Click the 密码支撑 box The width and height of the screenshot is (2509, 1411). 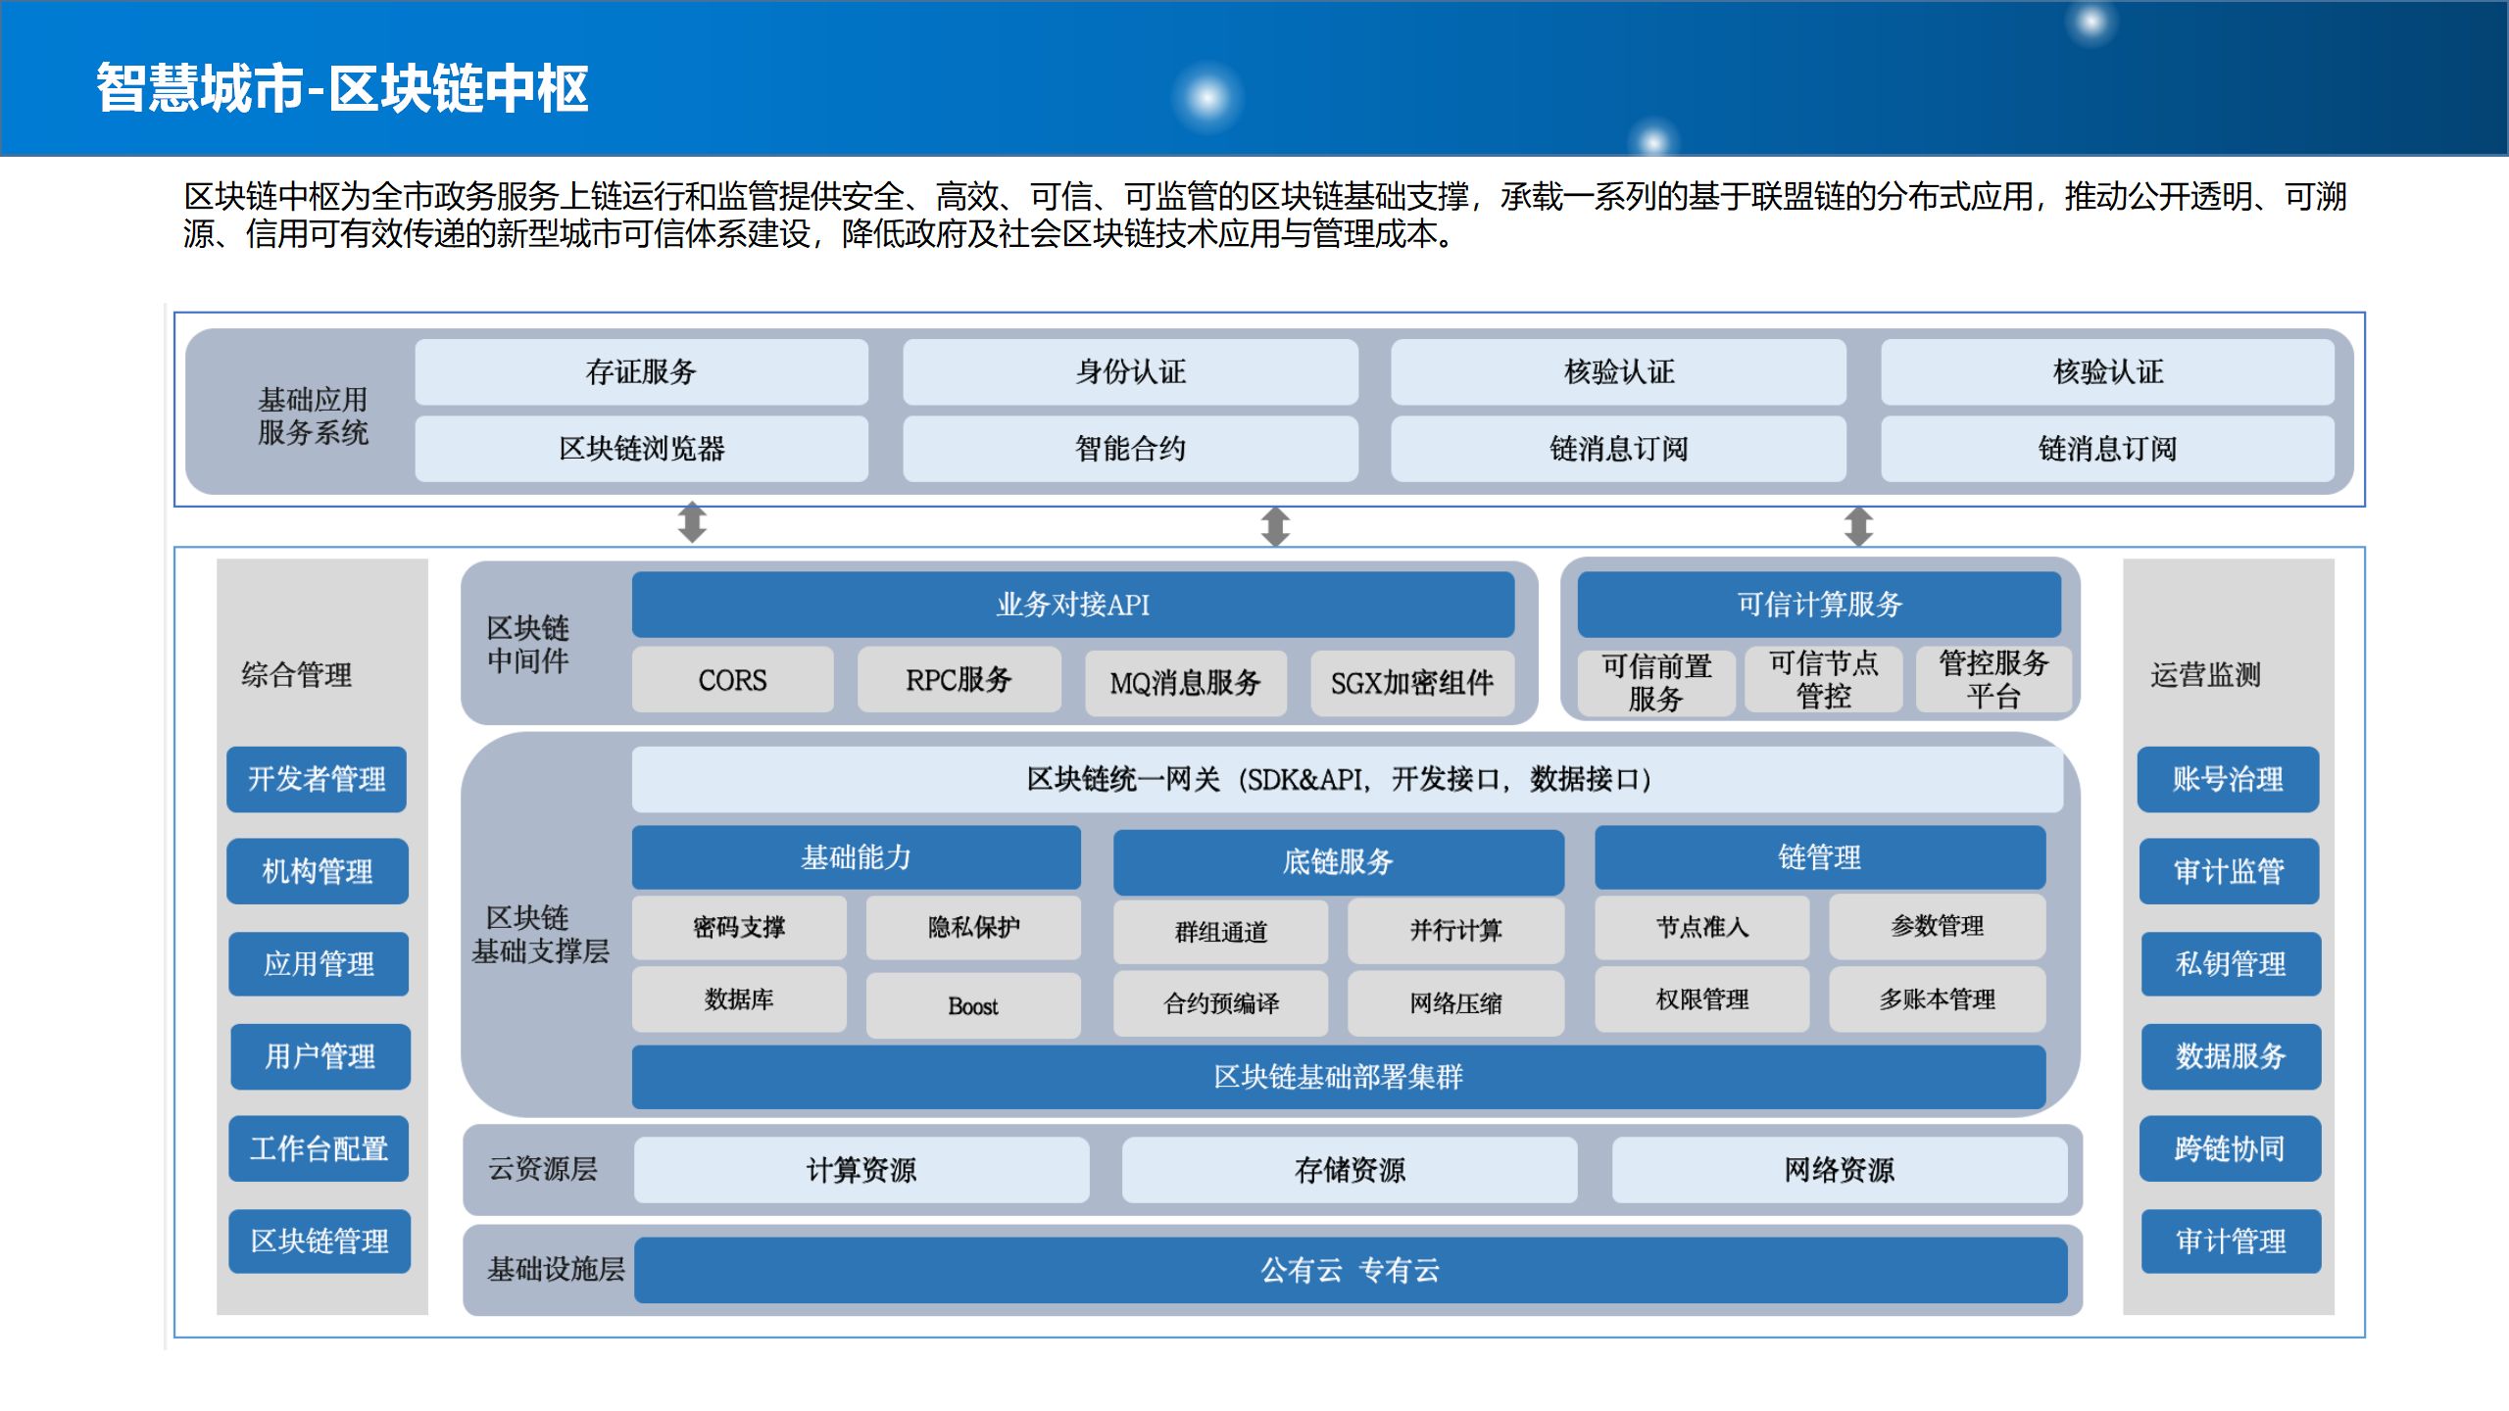pyautogui.click(x=739, y=927)
